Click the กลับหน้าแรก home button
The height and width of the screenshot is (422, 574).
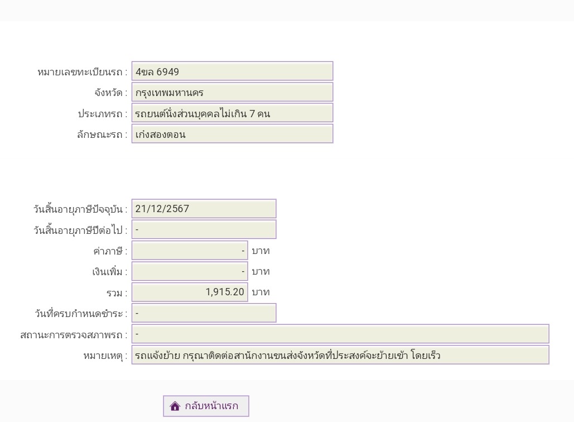click(x=206, y=406)
